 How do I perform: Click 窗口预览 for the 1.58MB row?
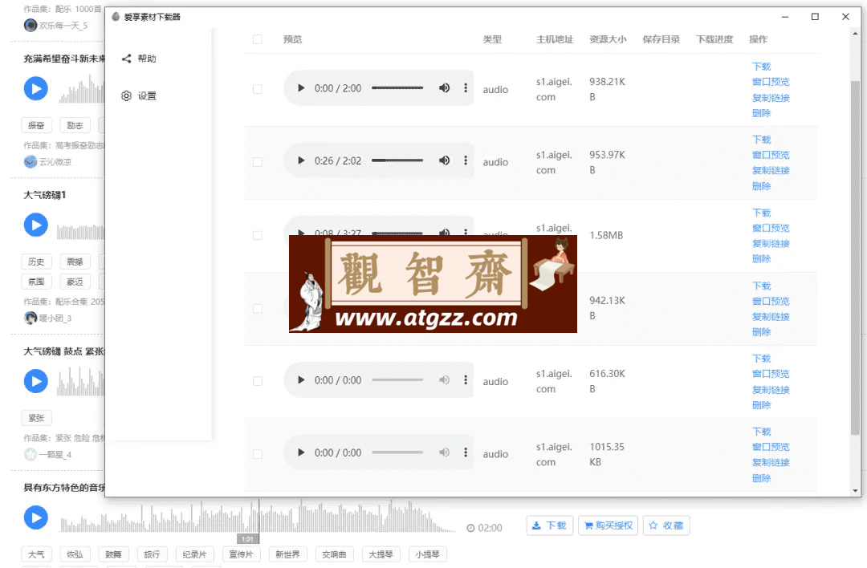pos(771,228)
